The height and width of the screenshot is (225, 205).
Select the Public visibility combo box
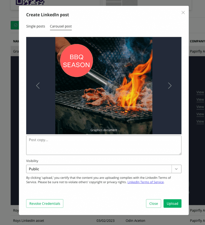tap(104, 169)
